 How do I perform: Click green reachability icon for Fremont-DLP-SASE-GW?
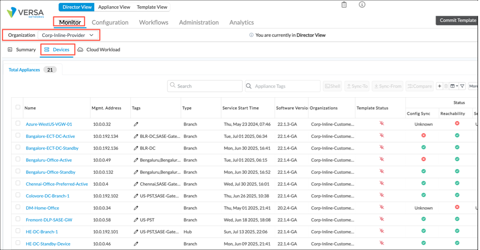(x=457, y=219)
